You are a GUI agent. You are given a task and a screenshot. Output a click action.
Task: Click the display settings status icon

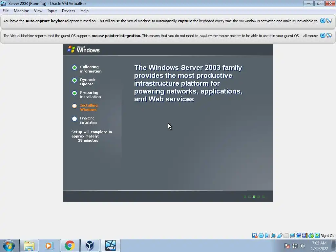coord(292,236)
